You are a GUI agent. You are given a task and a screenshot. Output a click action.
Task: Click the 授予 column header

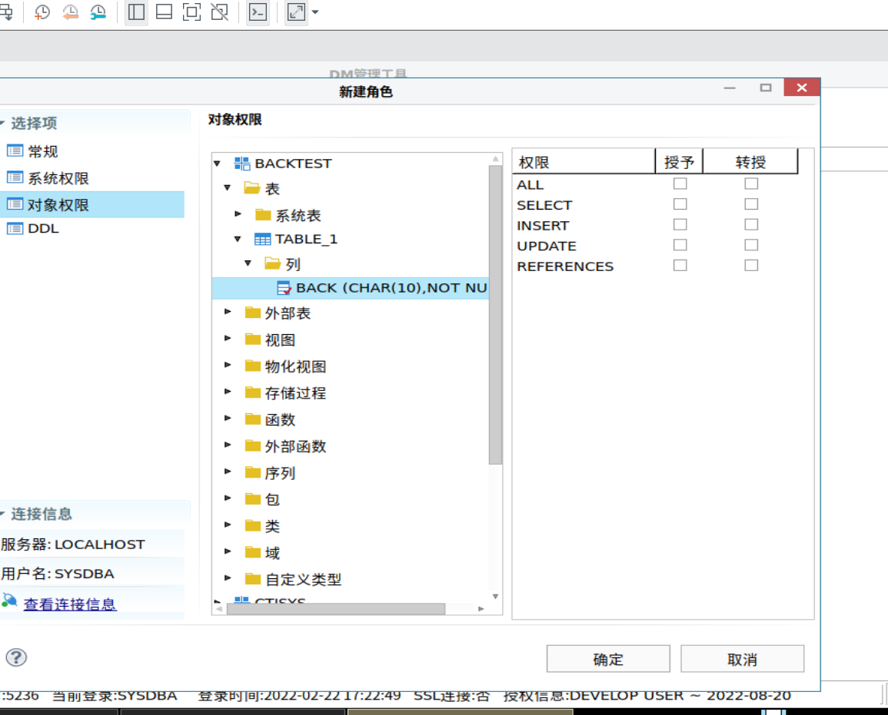click(x=679, y=162)
